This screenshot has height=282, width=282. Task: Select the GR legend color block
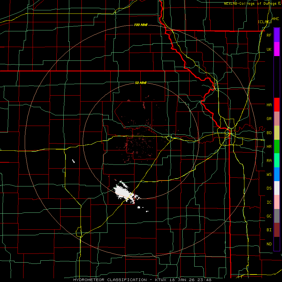coord(277,119)
